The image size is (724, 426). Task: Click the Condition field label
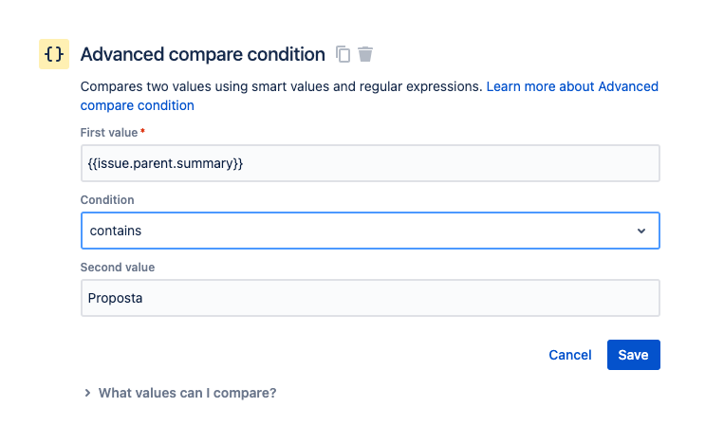point(107,200)
